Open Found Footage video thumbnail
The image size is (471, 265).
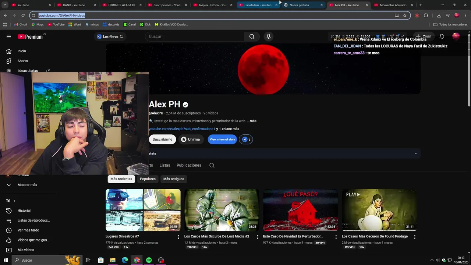[x=379, y=210]
